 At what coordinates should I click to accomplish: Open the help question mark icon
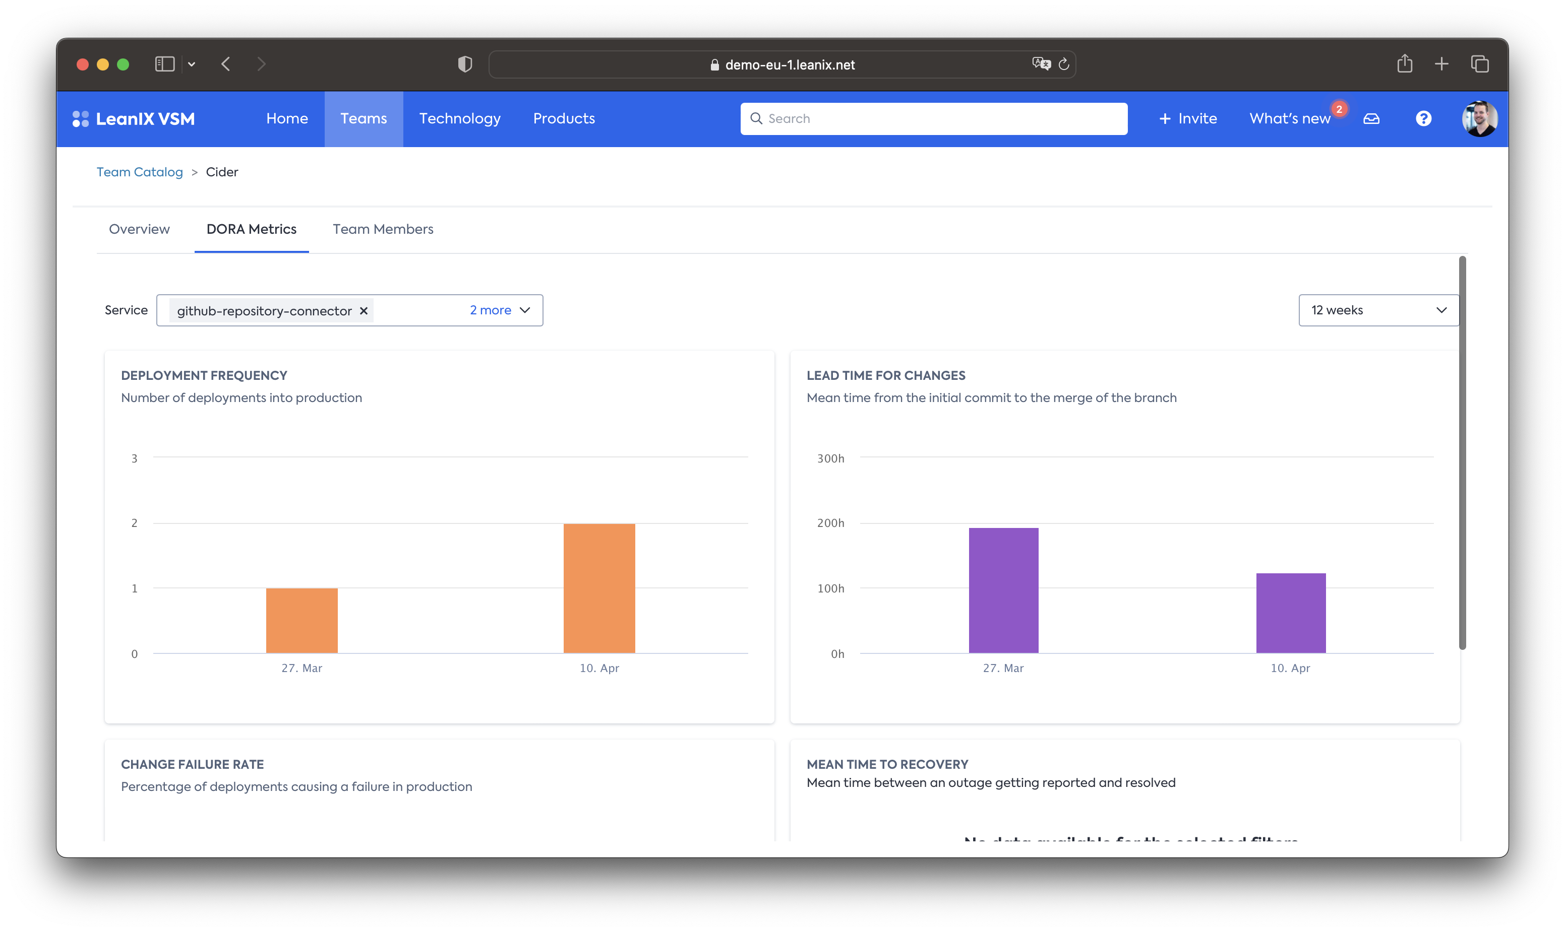point(1424,119)
